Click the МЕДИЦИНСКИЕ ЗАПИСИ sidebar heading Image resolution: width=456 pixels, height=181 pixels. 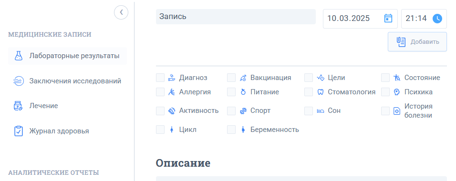(50, 35)
